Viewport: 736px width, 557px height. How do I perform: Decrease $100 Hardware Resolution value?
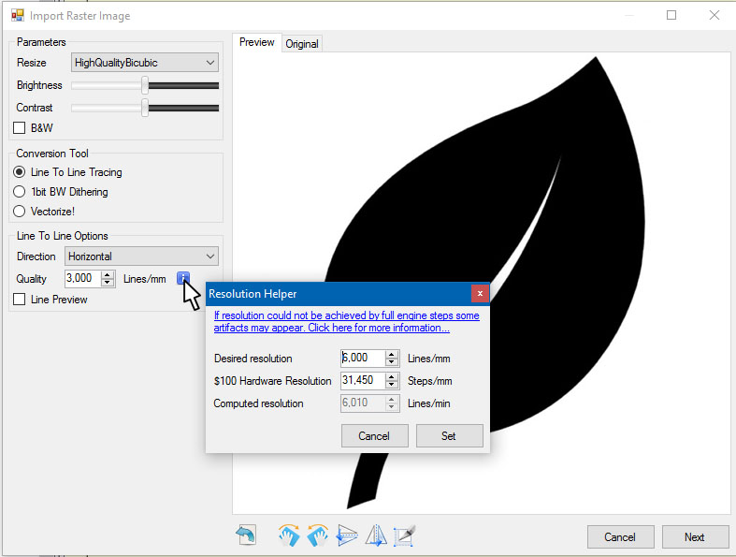(392, 385)
